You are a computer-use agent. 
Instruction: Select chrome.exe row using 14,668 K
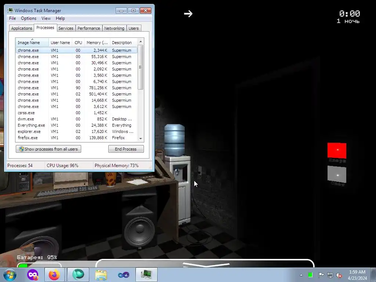[76, 100]
